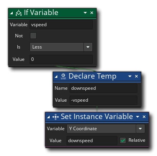
Task: Click the Value field containing -vspeed
Action: 104,100
